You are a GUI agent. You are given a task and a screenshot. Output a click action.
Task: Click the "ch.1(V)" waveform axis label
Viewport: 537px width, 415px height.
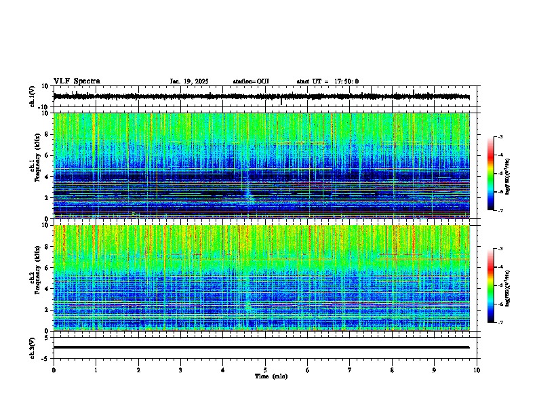pyautogui.click(x=32, y=96)
